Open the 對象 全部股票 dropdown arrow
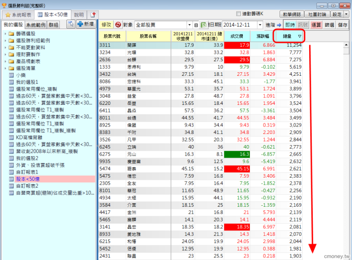Viewport: 352px width, 260px height. click(x=190, y=25)
